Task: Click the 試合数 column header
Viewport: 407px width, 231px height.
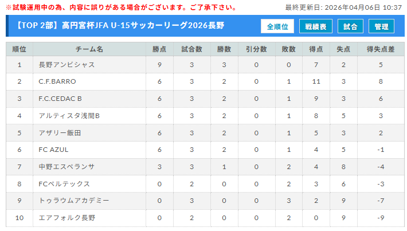Action: pos(191,49)
